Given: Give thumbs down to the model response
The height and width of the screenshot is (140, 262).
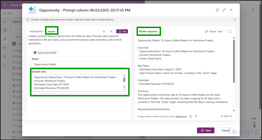Looking at the screenshot, I should 196,116.
